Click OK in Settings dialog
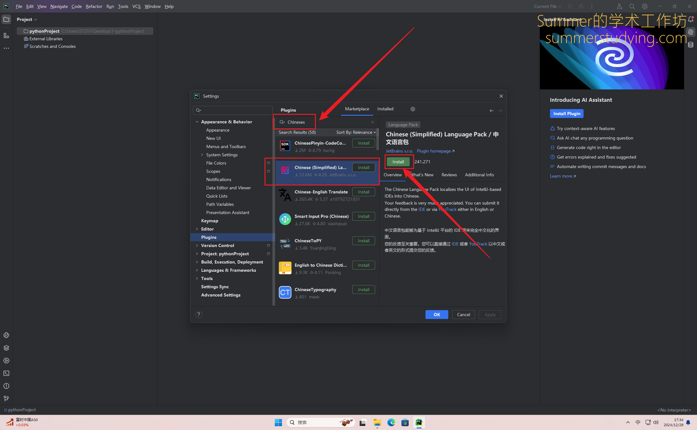 [x=437, y=315]
